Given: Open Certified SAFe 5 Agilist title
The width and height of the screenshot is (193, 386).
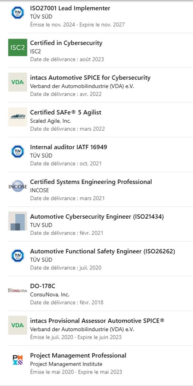Looking at the screenshot, I should tap(66, 112).
